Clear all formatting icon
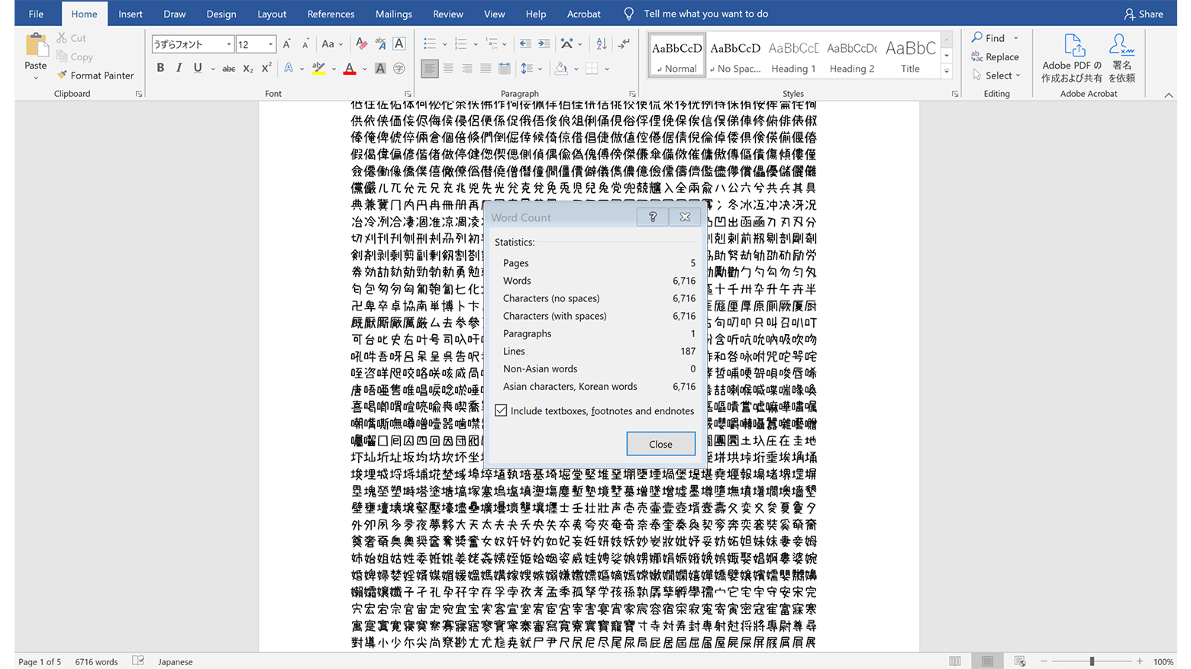Viewport: 1191px width, 669px height. (361, 44)
